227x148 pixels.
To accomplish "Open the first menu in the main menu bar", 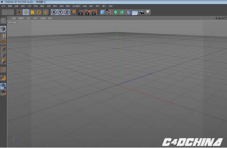I will [3, 6].
